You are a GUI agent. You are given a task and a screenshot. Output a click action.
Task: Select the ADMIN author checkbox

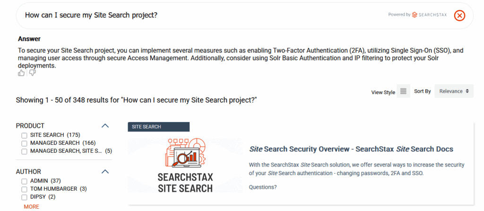pyautogui.click(x=24, y=181)
